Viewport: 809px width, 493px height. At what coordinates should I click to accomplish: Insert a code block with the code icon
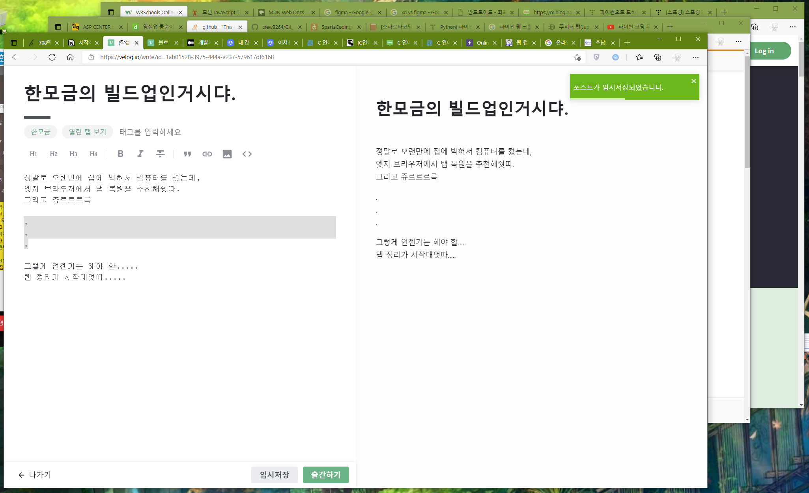(247, 154)
